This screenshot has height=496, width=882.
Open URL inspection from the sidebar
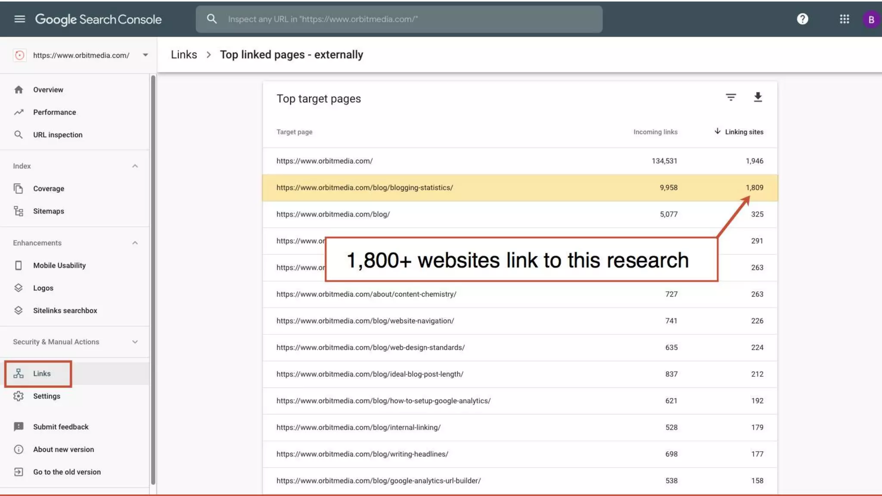pos(58,135)
